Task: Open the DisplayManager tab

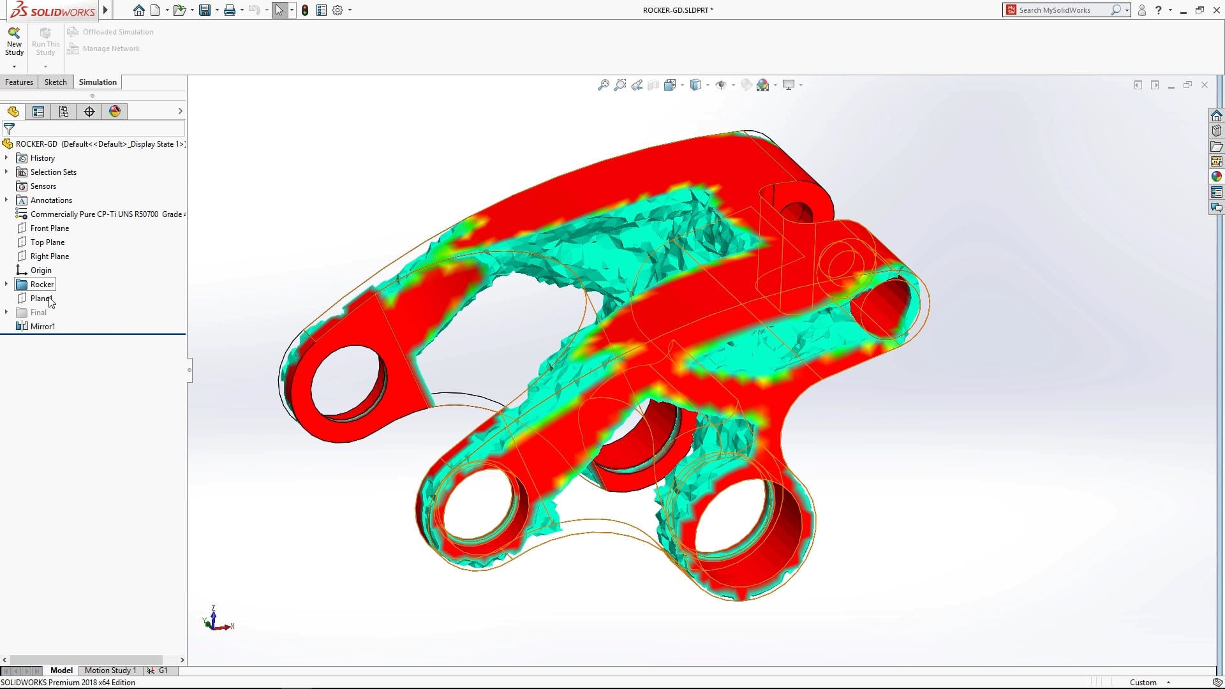Action: coord(115,112)
